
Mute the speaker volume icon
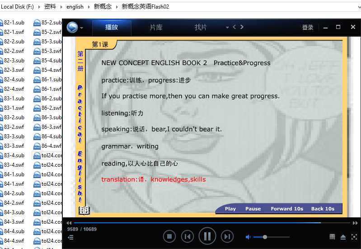(248, 237)
